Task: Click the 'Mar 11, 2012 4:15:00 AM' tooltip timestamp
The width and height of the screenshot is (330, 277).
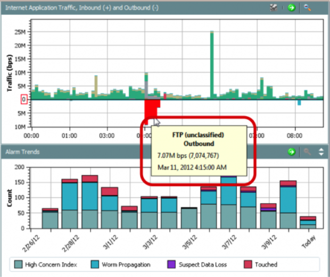Action: pyautogui.click(x=192, y=167)
